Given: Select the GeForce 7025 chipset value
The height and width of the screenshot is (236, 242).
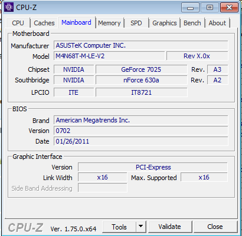Looking at the screenshot, I should (141, 69).
